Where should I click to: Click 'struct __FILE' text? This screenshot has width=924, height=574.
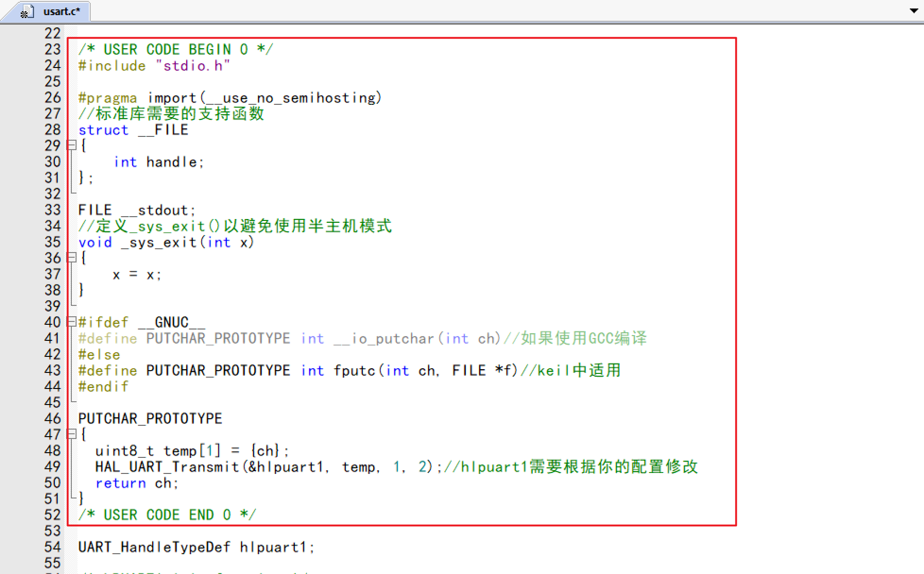[x=133, y=130]
